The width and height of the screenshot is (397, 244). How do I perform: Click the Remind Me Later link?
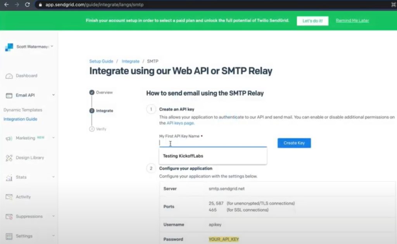pyautogui.click(x=352, y=21)
